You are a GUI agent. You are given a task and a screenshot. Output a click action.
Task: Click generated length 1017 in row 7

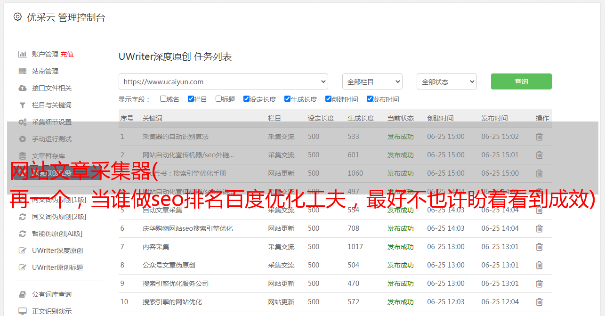355,247
